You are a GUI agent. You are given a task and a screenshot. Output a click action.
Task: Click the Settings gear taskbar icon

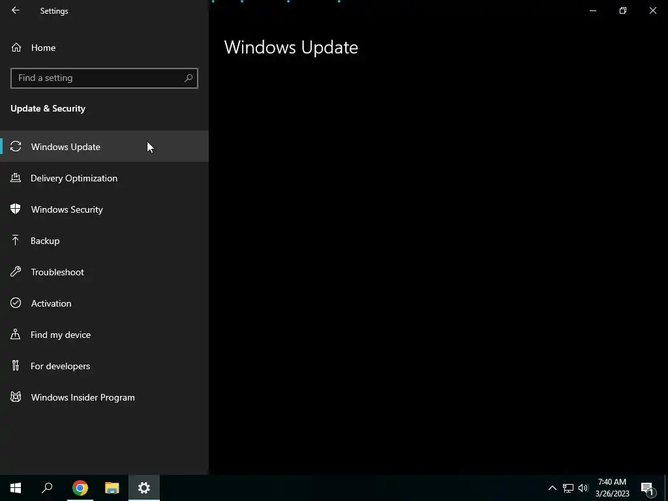(144, 488)
